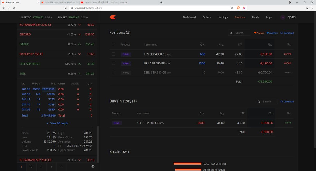The width and height of the screenshot is (316, 171).
Task: Open marketwatch settings gear icon
Action: [x=93, y=167]
